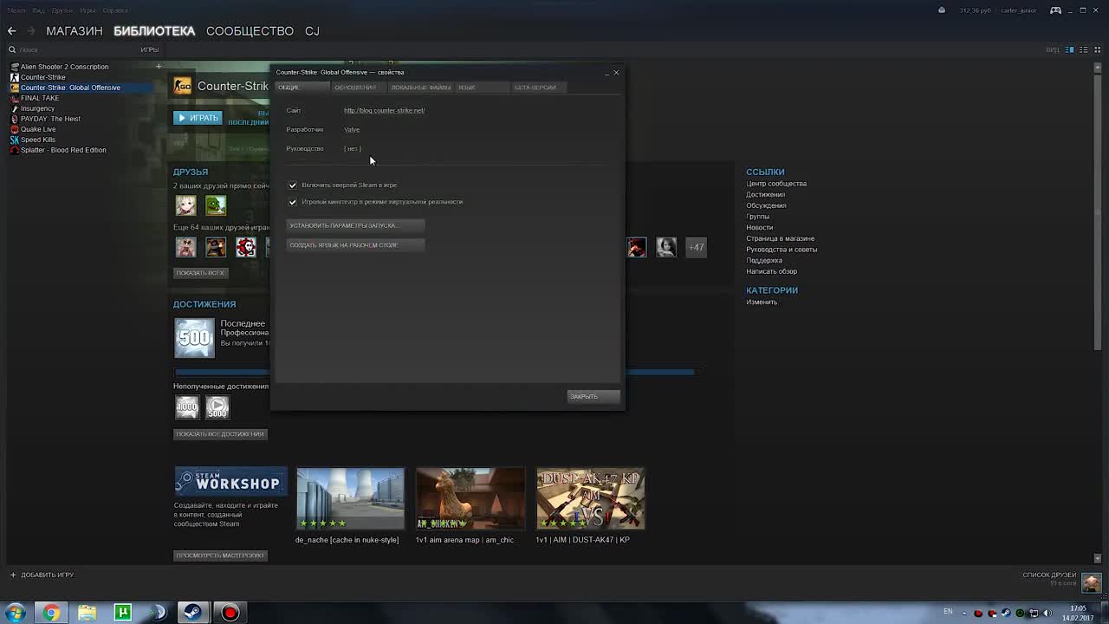Show hidden tray icons arrow
Viewport: 1109px width, 624px height.
[964, 613]
